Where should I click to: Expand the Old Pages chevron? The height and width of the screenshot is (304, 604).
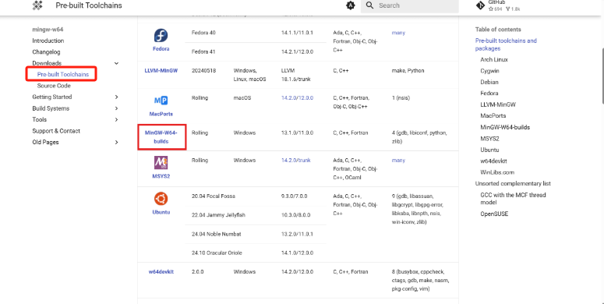116,143
